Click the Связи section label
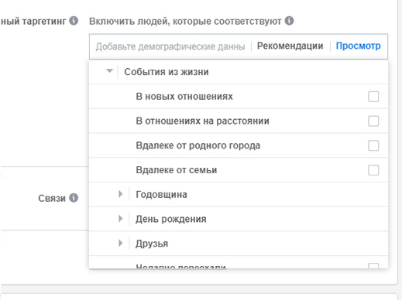This screenshot has width=402, height=300. (x=52, y=198)
